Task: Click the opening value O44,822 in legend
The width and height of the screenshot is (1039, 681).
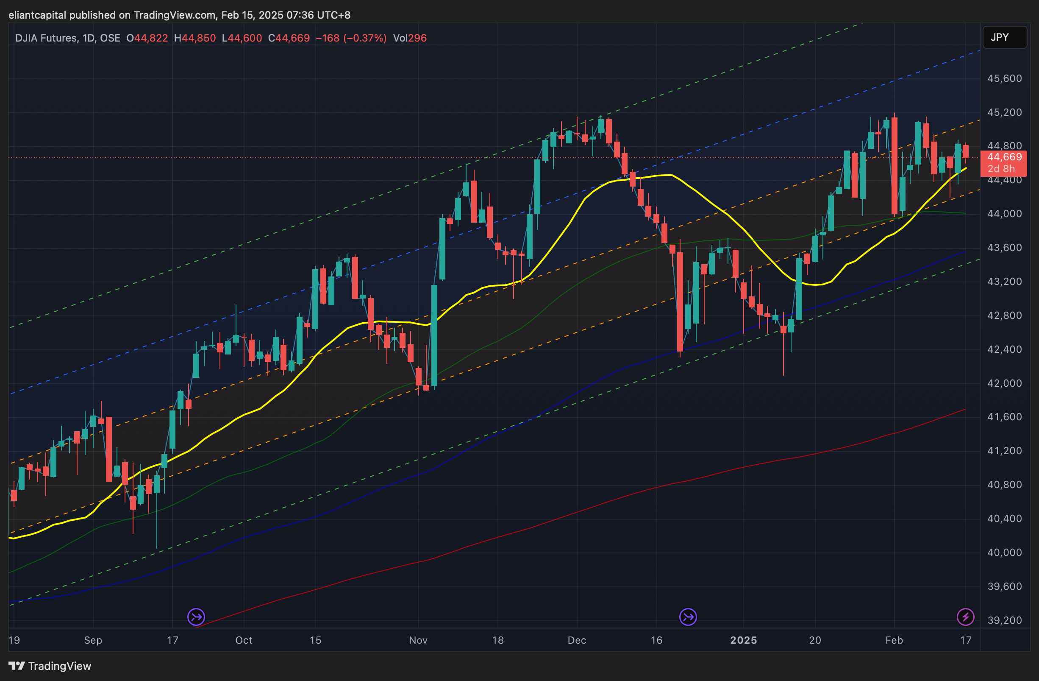Action: pyautogui.click(x=147, y=38)
